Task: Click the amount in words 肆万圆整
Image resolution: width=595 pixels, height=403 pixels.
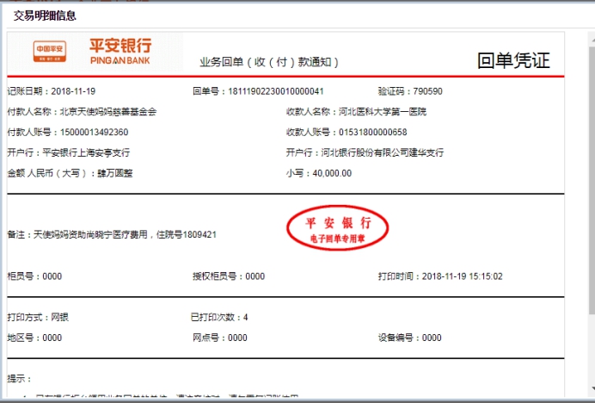Action: pyautogui.click(x=115, y=173)
